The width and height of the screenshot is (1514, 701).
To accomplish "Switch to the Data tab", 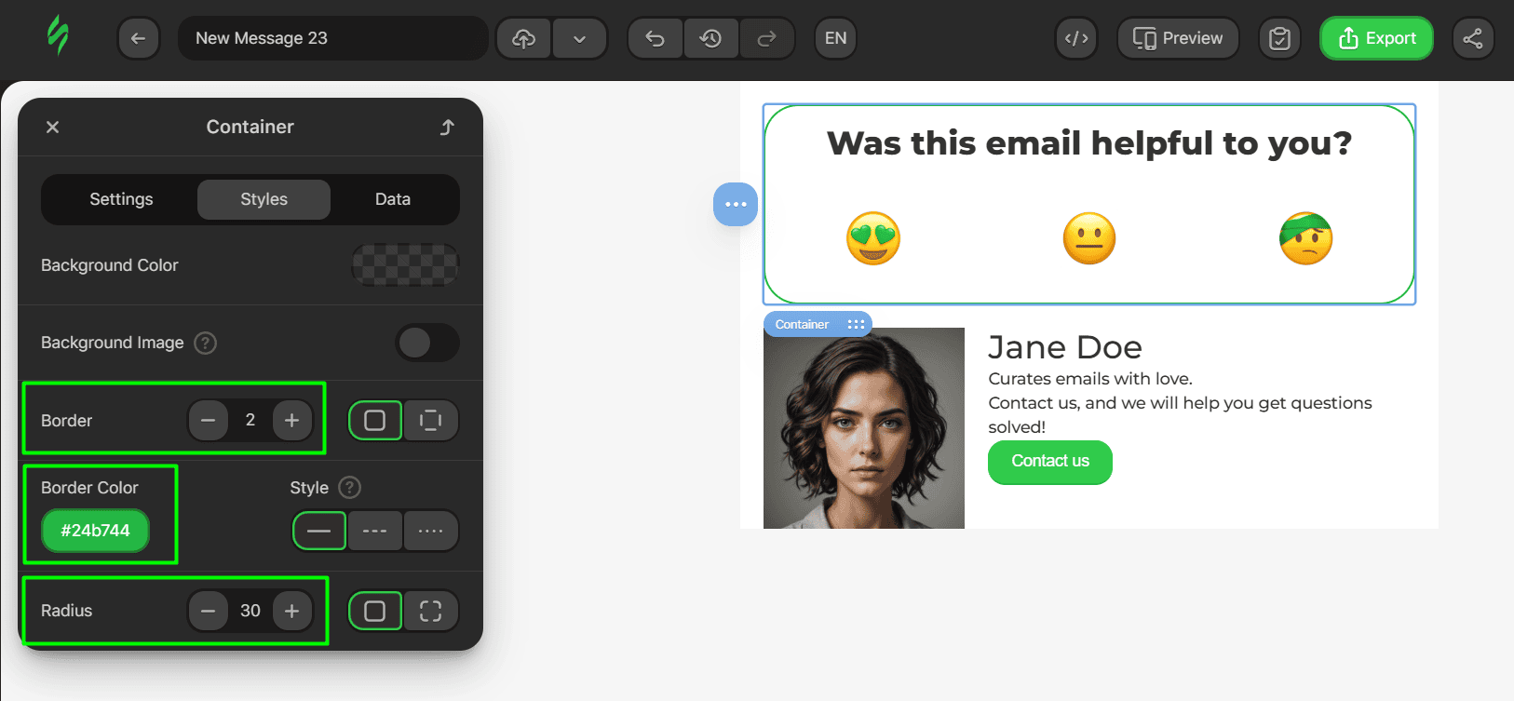I will pyautogui.click(x=392, y=199).
